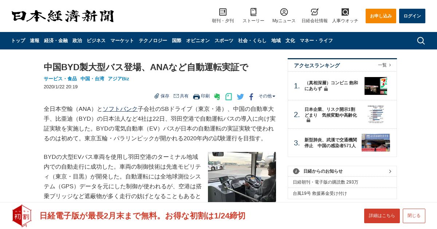Click the risk disclosure chart thumbnail
The image size is (437, 229).
tap(376, 114)
